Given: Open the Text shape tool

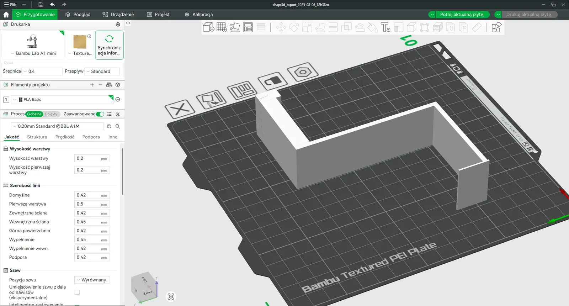Looking at the screenshot, I should 385,27.
